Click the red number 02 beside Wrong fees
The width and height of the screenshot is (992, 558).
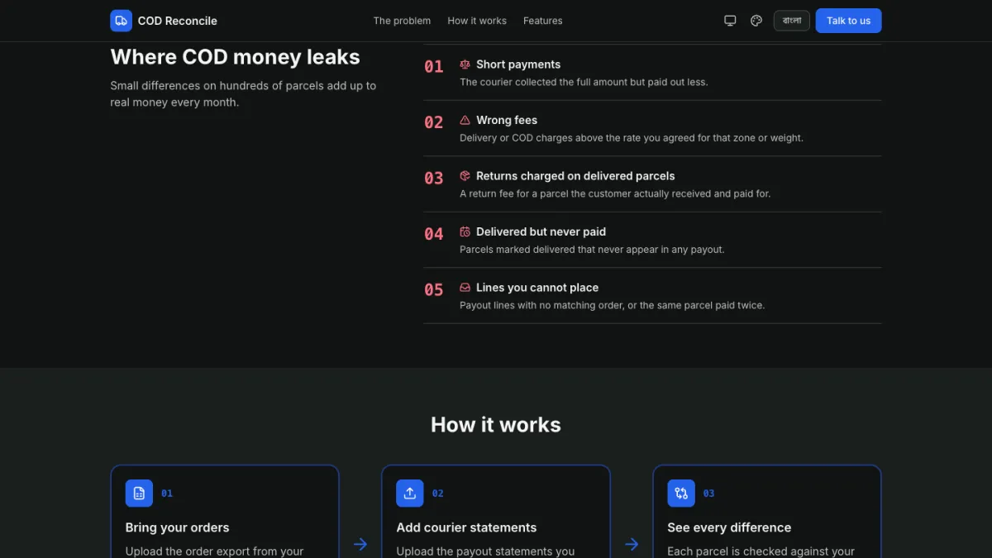tap(434, 122)
